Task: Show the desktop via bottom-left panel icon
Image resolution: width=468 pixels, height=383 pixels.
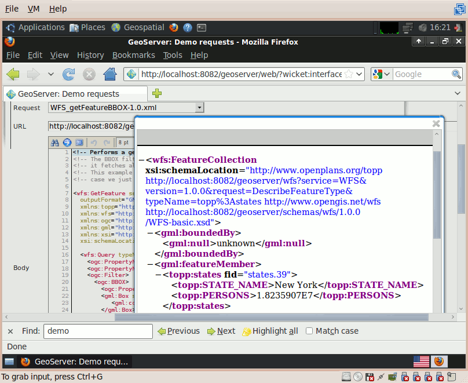Action: pos(9,362)
